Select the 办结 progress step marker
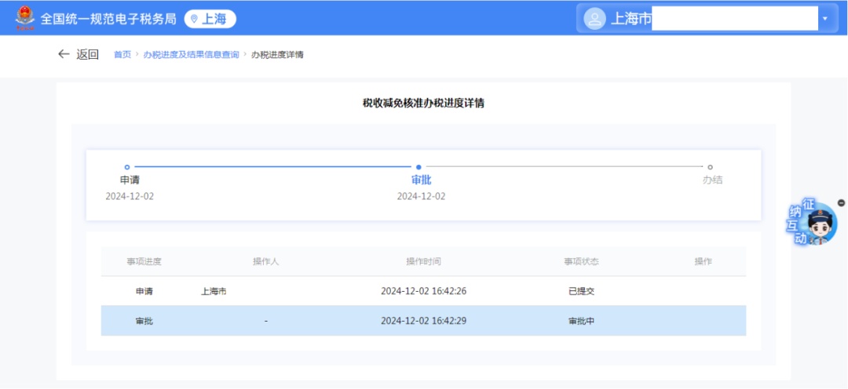Viewport: 848px width, 389px height. coord(710,167)
